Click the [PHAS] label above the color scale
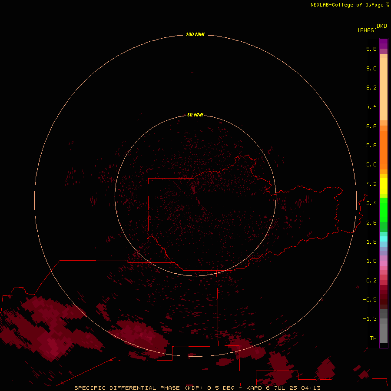The width and height of the screenshot is (391, 391). point(367,30)
